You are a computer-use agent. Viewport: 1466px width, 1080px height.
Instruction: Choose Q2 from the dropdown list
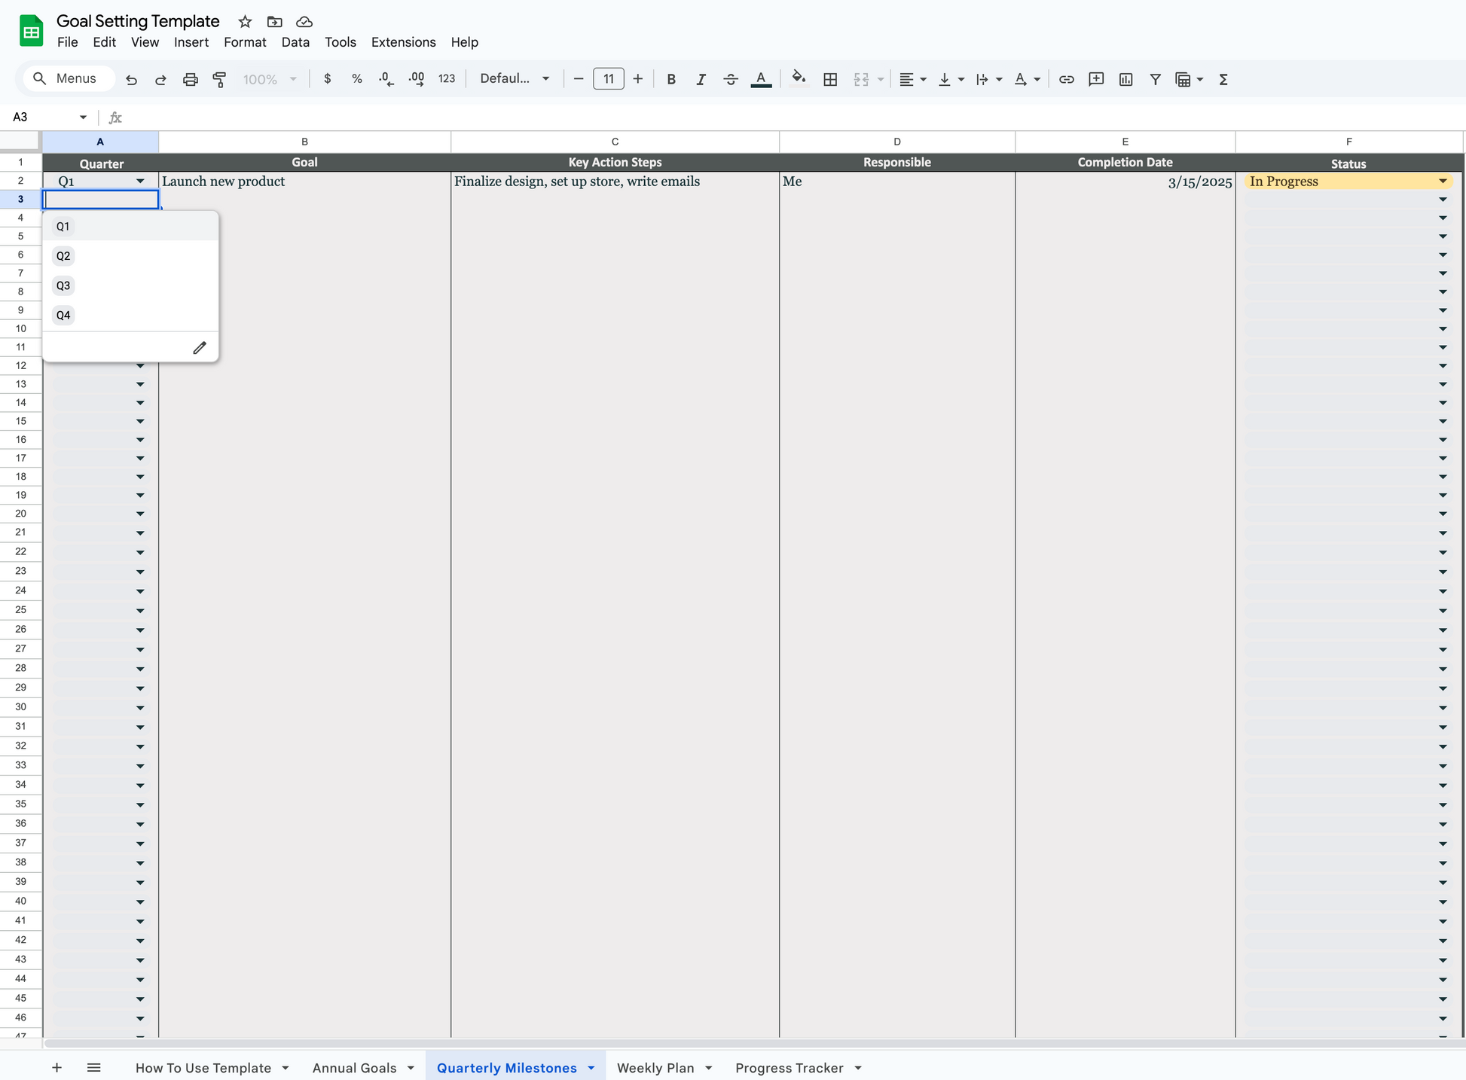pos(130,256)
